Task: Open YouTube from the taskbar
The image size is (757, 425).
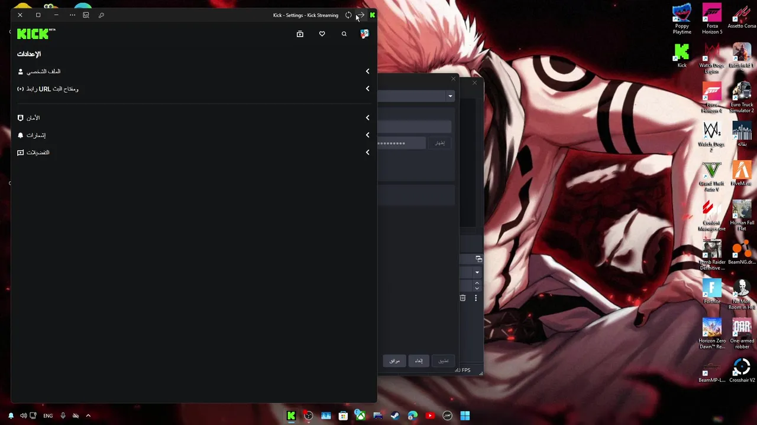Action: pos(430,416)
